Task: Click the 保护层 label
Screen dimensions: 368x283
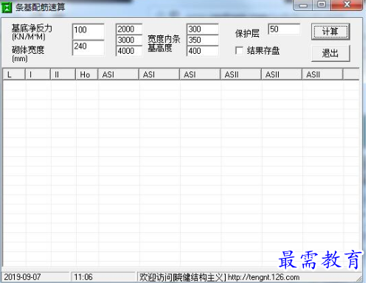Action: pos(247,34)
